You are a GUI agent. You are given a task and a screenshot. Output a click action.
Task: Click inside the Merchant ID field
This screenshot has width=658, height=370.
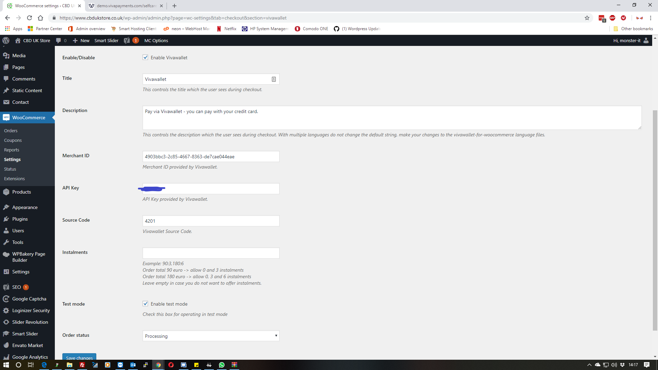tap(211, 156)
